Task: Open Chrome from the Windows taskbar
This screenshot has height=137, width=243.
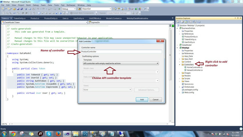Action: tap(13, 134)
